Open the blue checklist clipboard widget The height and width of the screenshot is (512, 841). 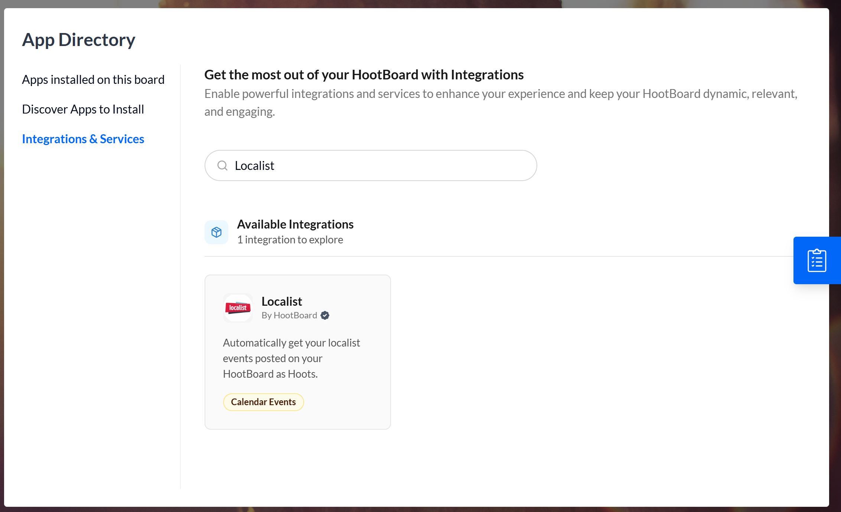(816, 260)
